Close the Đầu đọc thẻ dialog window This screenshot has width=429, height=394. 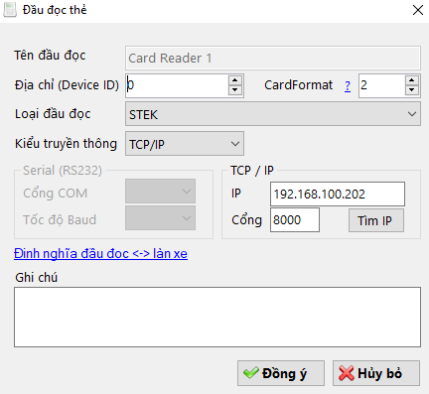click(418, 10)
